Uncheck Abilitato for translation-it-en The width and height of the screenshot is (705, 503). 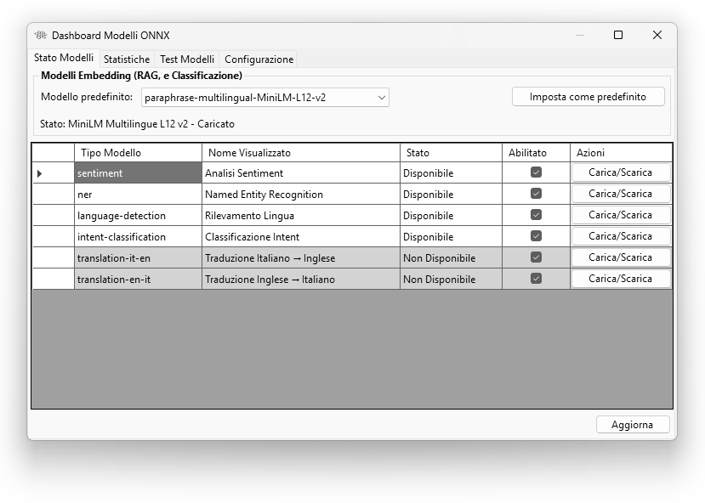pyautogui.click(x=536, y=257)
